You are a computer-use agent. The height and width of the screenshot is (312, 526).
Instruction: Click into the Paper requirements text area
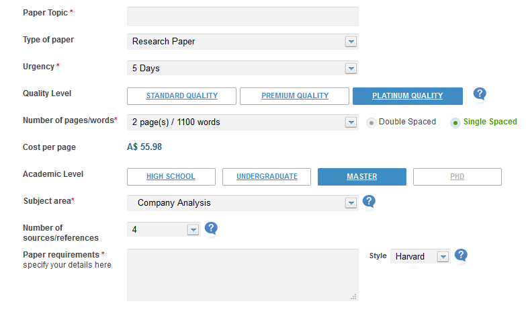[243, 275]
